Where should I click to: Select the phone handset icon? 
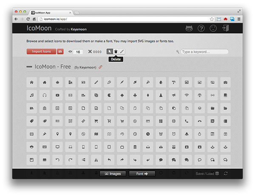[x=187, y=121]
